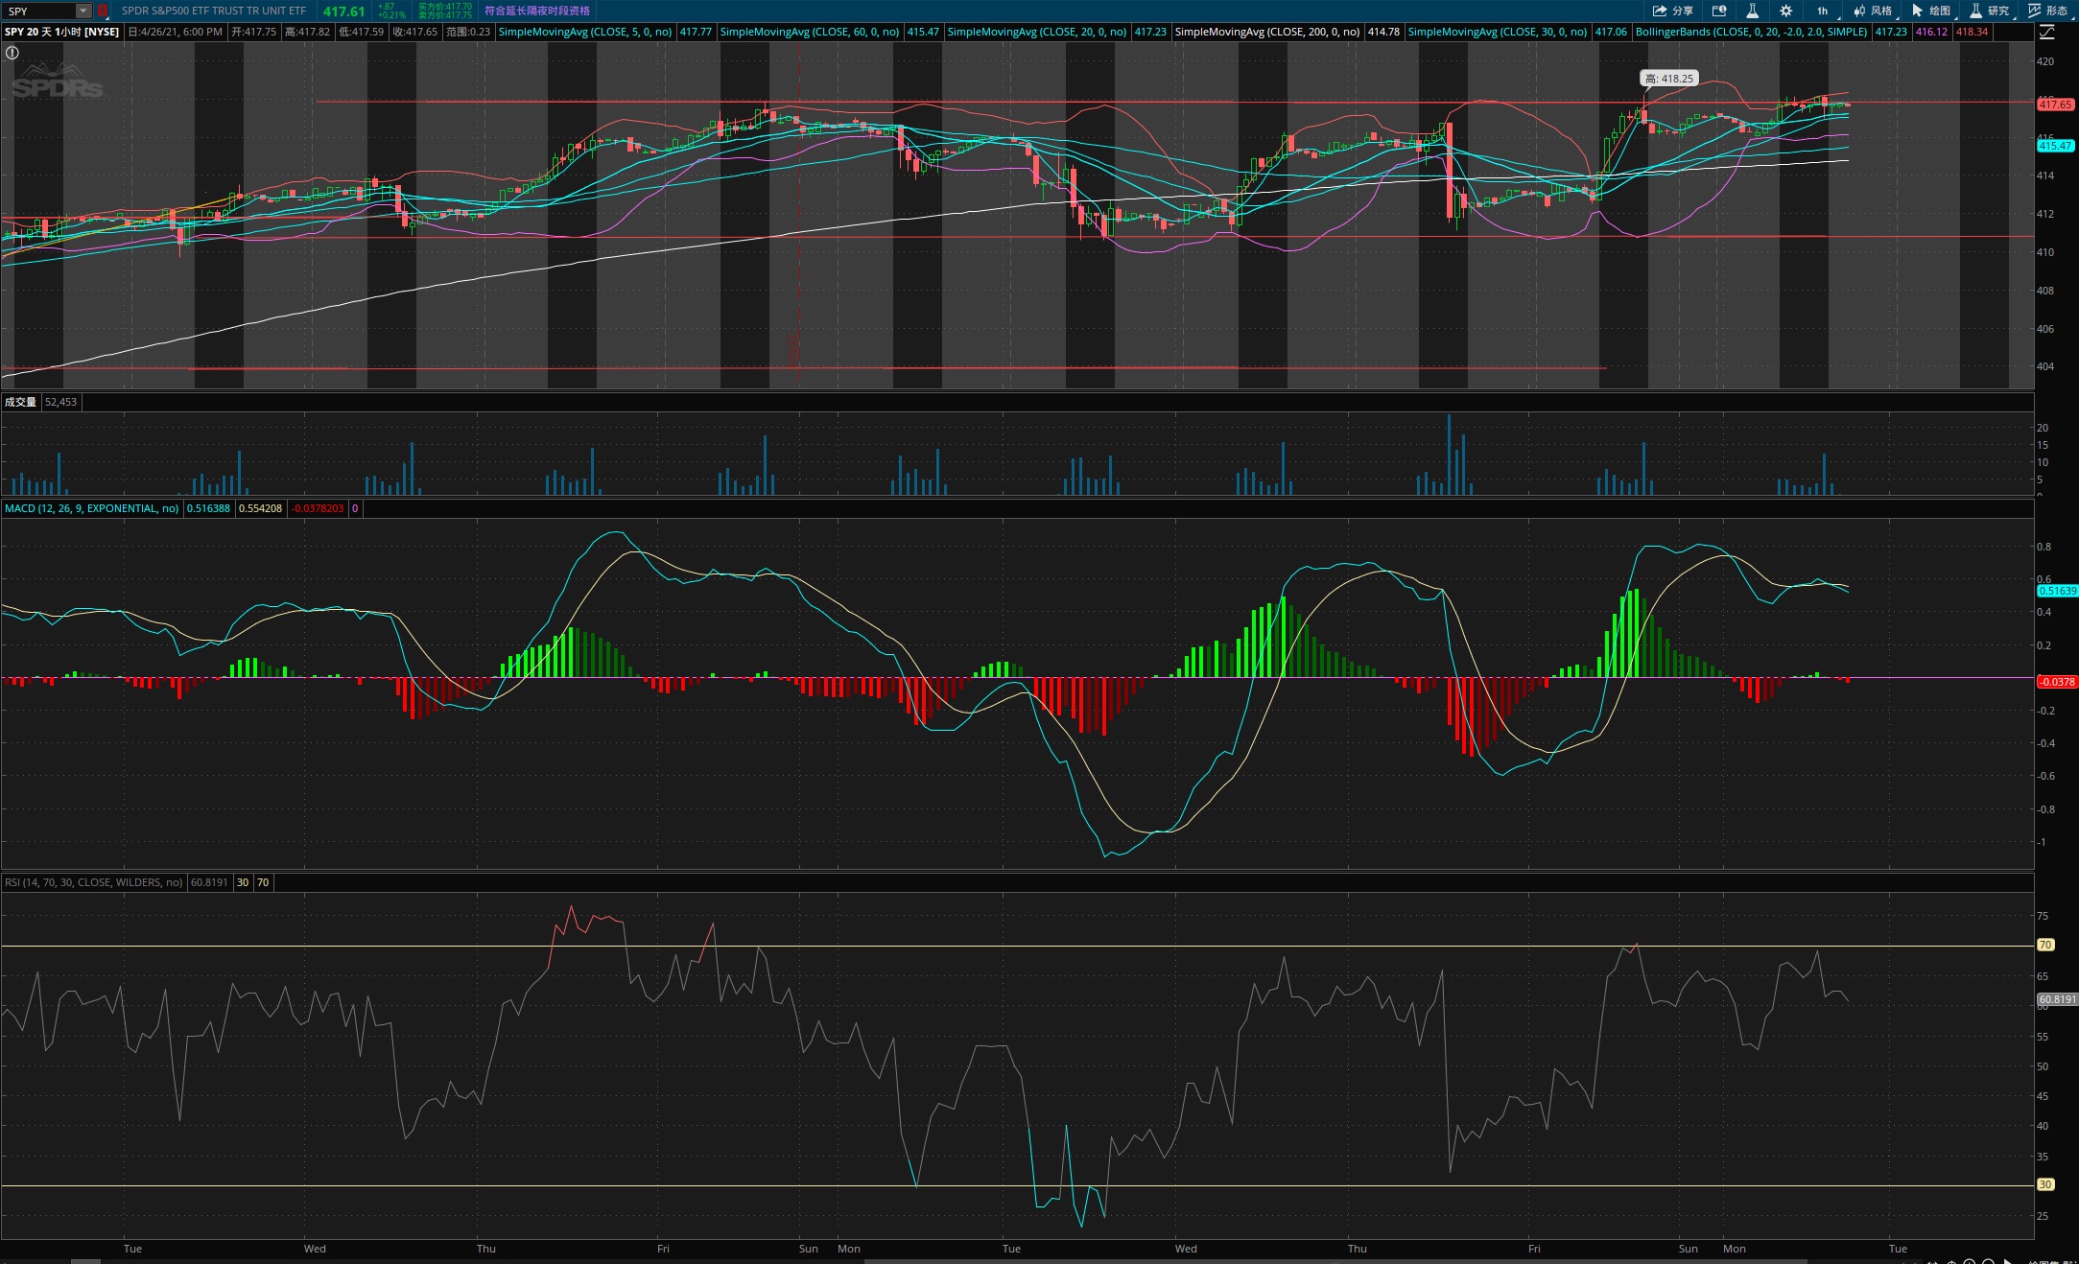The height and width of the screenshot is (1264, 2079).
Task: Click the RSI overbought 70 axis marker
Action: click(2045, 945)
